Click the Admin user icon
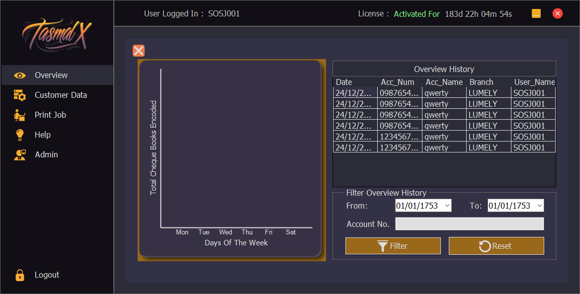The height and width of the screenshot is (294, 580). click(x=20, y=155)
